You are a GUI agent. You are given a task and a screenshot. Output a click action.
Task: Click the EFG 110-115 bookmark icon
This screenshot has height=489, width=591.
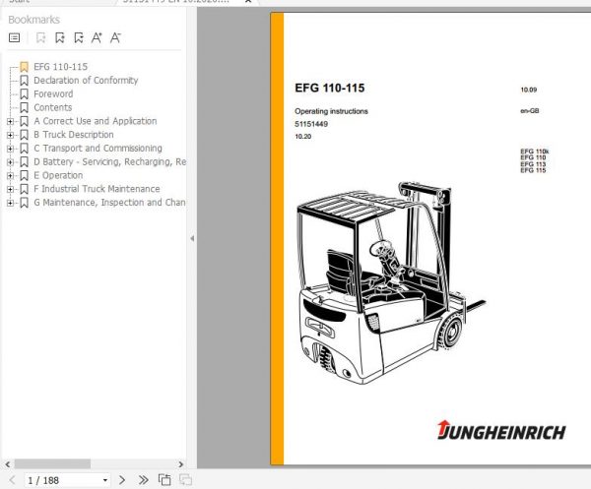[x=24, y=67]
